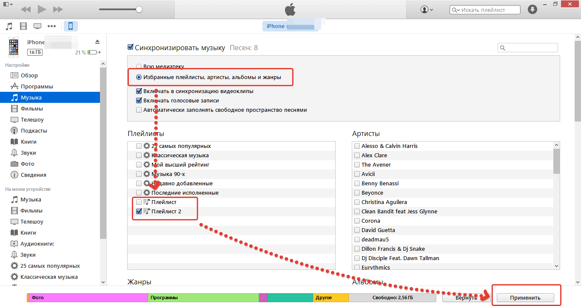Screen dimensions: 581x306
Task: Check artist deadmau5
Action: pos(357,239)
